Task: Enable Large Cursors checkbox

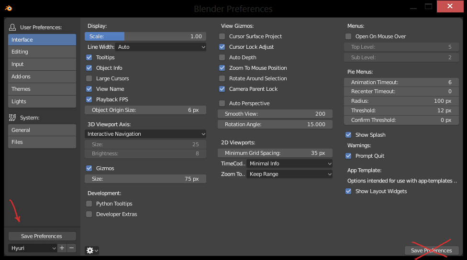Action: [x=89, y=78]
